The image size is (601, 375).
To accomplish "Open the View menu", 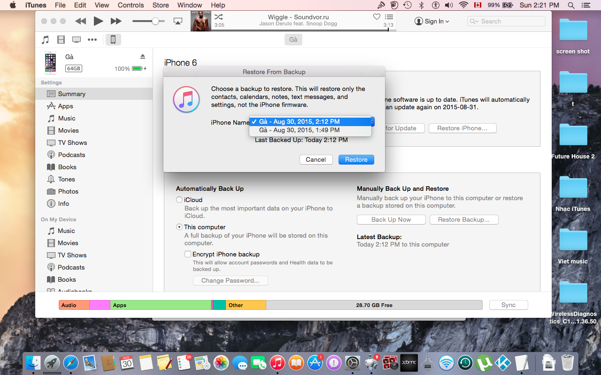I will pyautogui.click(x=102, y=5).
